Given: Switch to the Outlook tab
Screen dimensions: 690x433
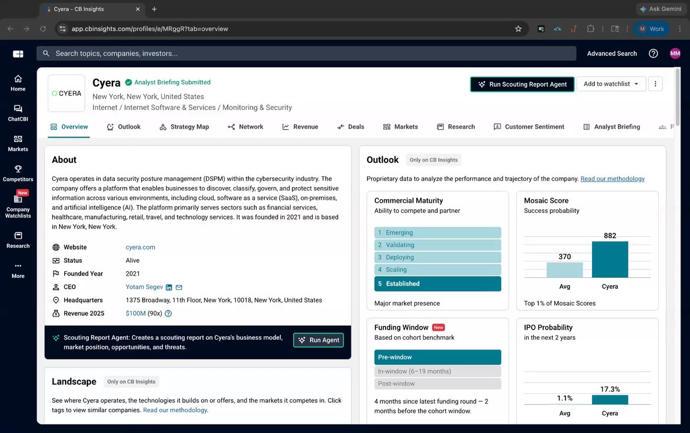Looking at the screenshot, I should coord(124,127).
